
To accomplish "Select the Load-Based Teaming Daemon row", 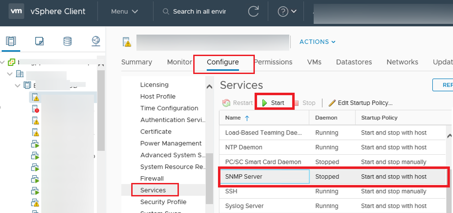I will click(332, 133).
